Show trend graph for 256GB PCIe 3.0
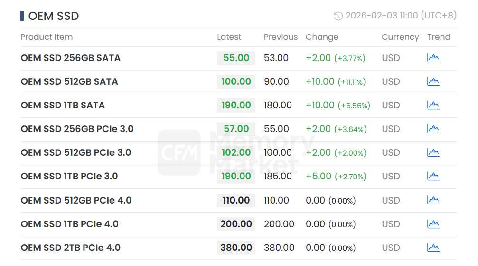The height and width of the screenshot is (266, 478). [433, 129]
